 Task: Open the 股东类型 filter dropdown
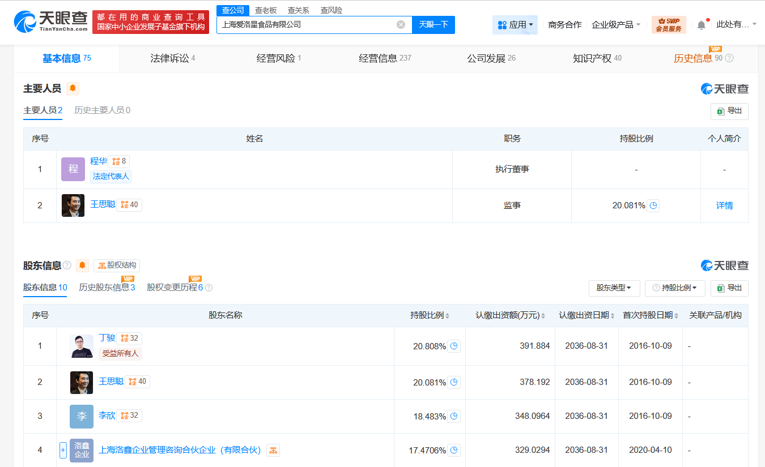[614, 288]
